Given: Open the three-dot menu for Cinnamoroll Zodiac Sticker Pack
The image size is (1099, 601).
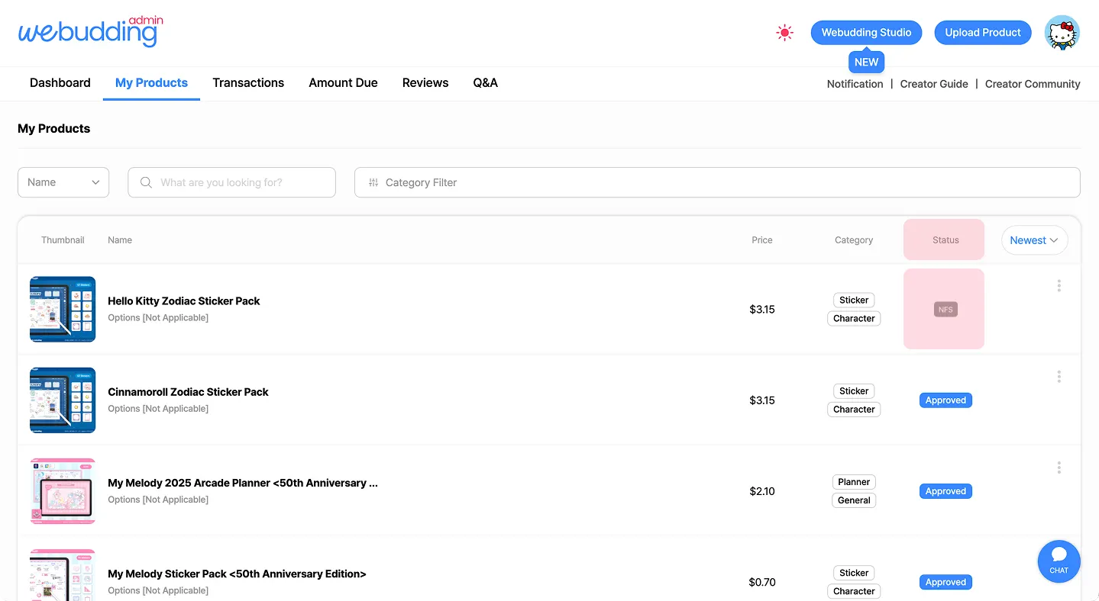Looking at the screenshot, I should click(1059, 376).
